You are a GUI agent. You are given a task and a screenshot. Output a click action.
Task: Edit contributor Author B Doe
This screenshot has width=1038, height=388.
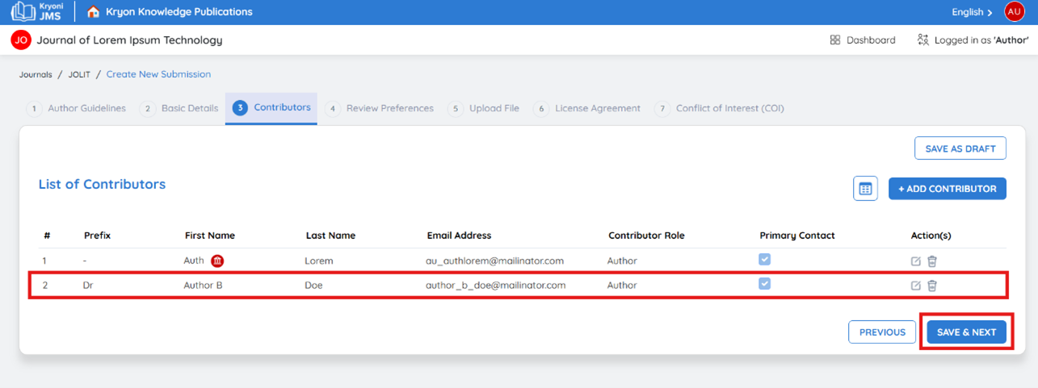(915, 286)
